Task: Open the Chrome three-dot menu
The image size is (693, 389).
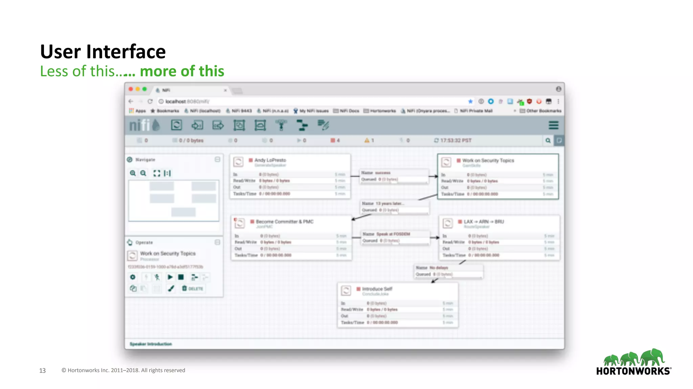Action: 558,101
